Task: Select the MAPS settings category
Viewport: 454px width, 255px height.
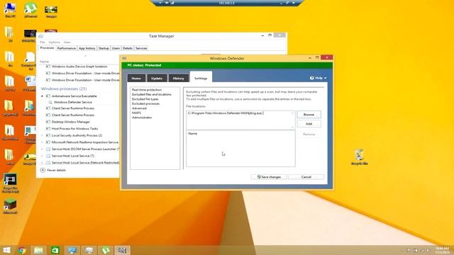Action: [136, 113]
